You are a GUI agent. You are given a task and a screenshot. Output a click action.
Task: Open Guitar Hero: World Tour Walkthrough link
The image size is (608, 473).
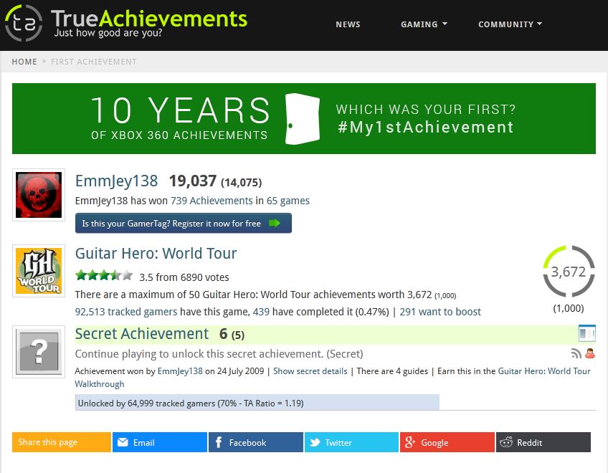tap(333, 377)
